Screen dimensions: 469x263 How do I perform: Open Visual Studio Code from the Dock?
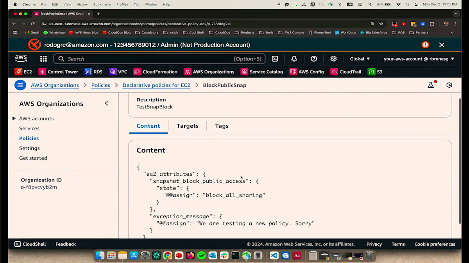point(274,256)
